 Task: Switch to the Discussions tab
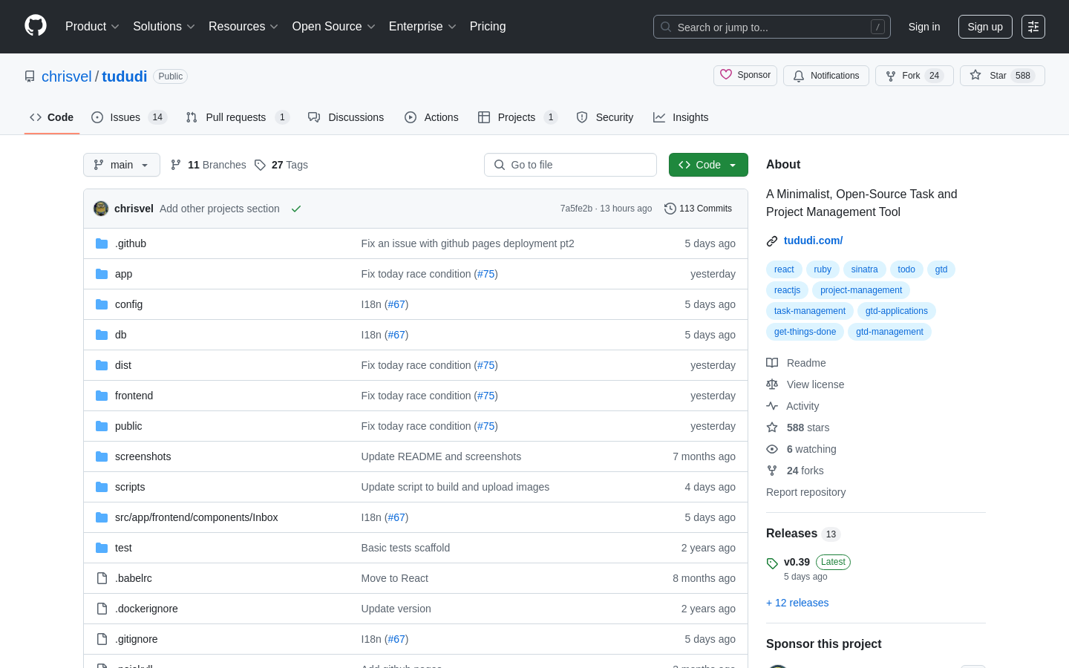[346, 117]
